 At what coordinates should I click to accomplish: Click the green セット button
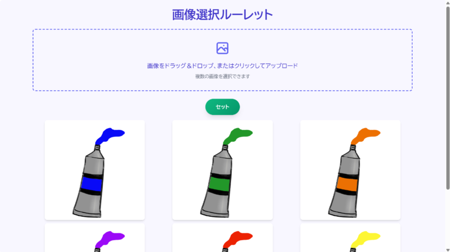pyautogui.click(x=222, y=107)
